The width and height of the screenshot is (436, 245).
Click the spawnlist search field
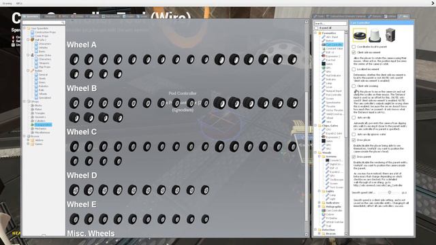click(44, 22)
